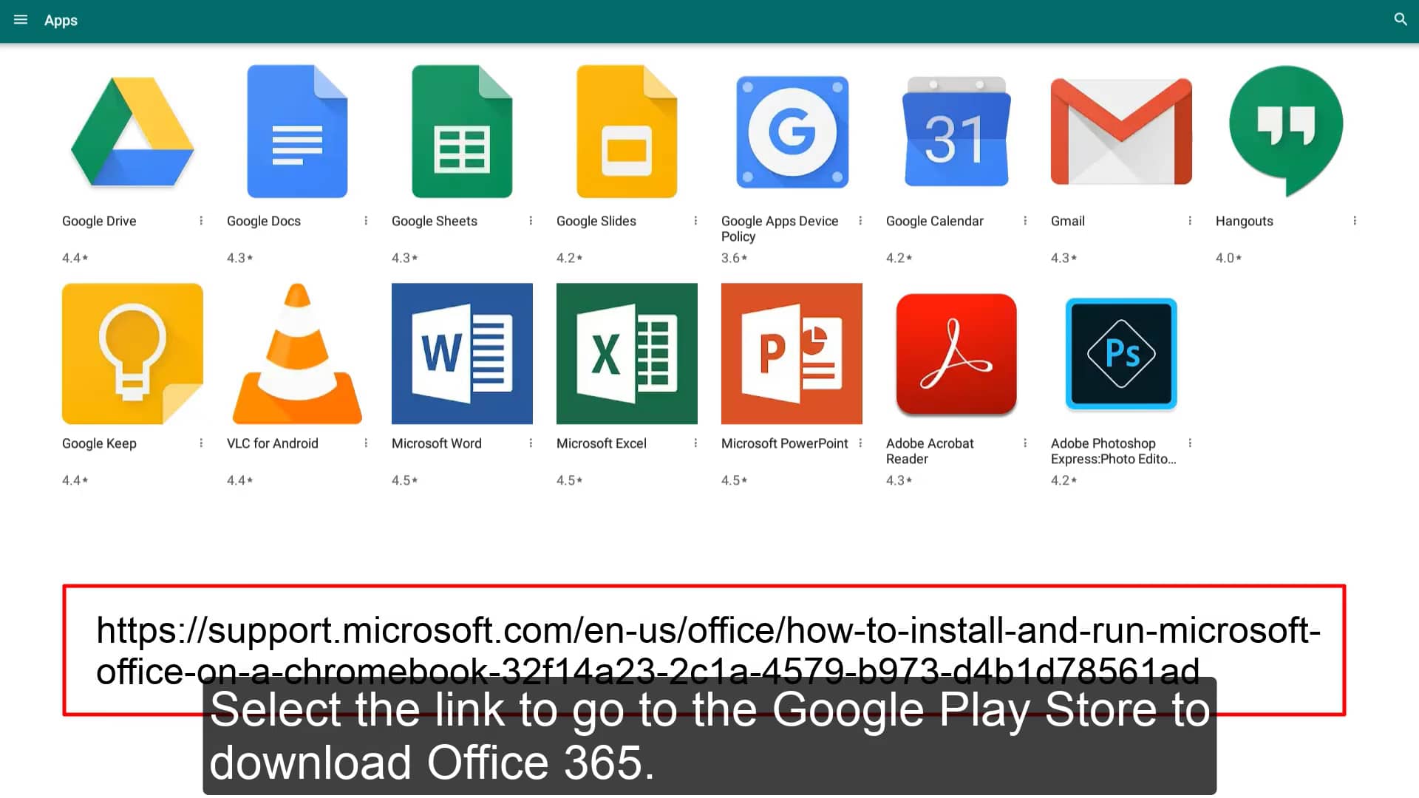Select the Google Drive title text
The width and height of the screenshot is (1419, 798).
click(99, 221)
